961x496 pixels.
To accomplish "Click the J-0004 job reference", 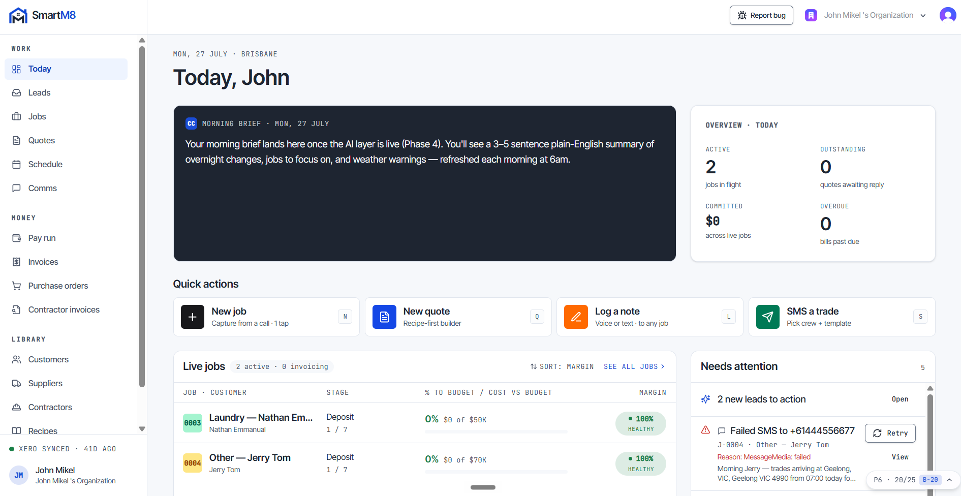I will [x=730, y=445].
